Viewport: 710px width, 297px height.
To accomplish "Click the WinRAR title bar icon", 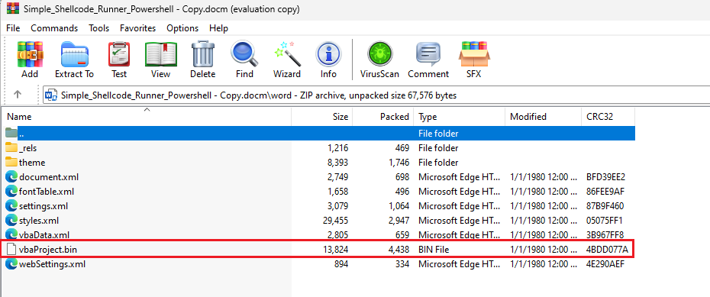I will pyautogui.click(x=13, y=8).
